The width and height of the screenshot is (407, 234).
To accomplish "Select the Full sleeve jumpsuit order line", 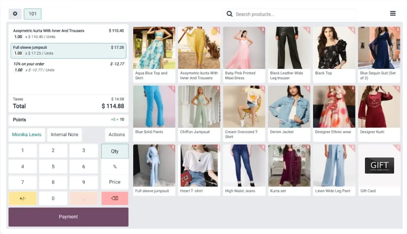I will 68,50.
